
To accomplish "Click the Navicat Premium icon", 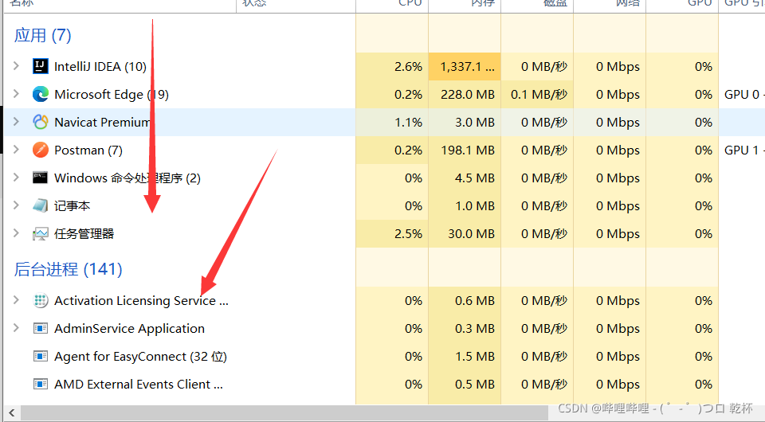I will click(40, 122).
